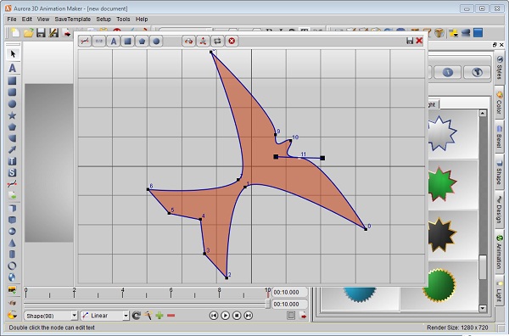509x336 pixels.
Task: Jump to the animation end
Action: (248, 316)
